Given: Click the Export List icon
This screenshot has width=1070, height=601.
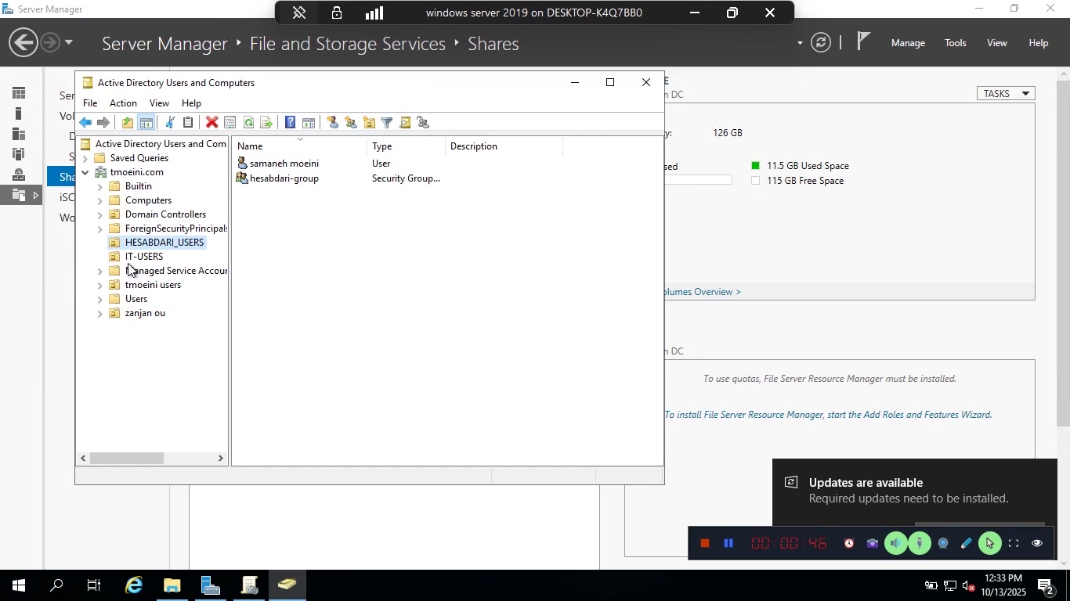Looking at the screenshot, I should click(266, 123).
